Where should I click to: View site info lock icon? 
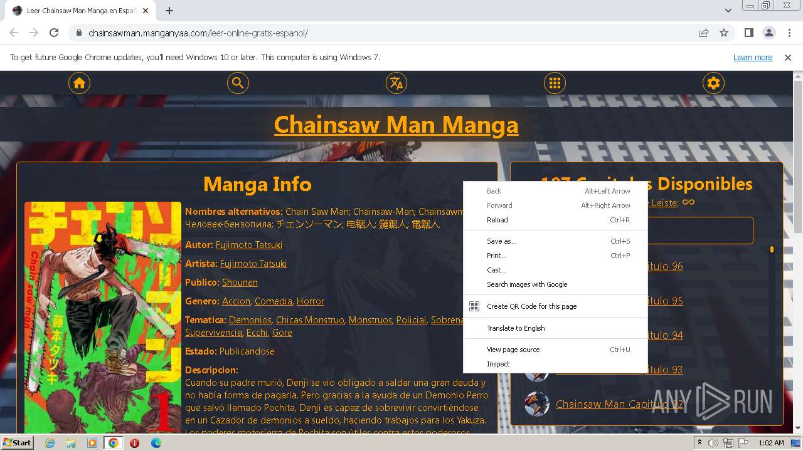(x=78, y=33)
